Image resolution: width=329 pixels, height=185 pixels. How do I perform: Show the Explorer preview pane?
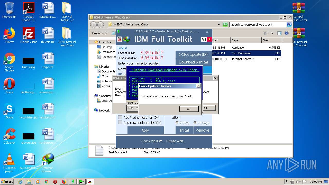[279, 33]
